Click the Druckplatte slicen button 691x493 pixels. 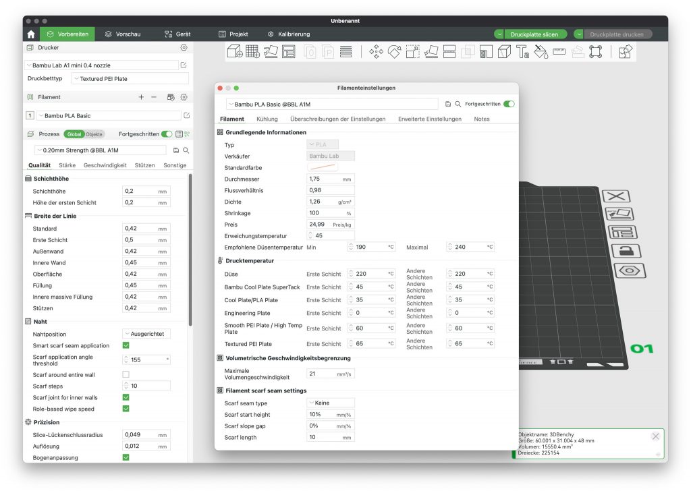point(534,34)
